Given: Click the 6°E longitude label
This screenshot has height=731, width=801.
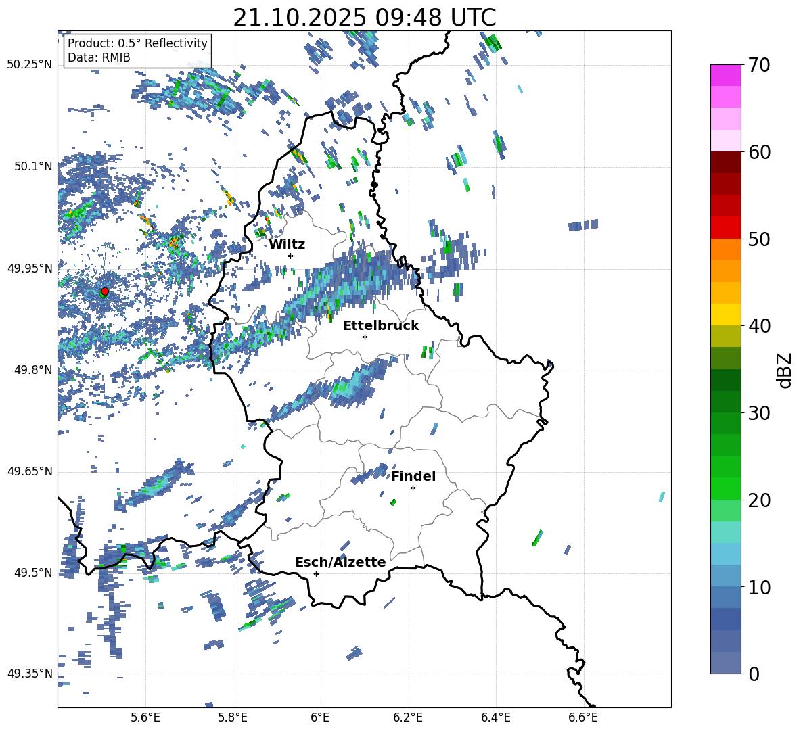Looking at the screenshot, I should point(320,717).
